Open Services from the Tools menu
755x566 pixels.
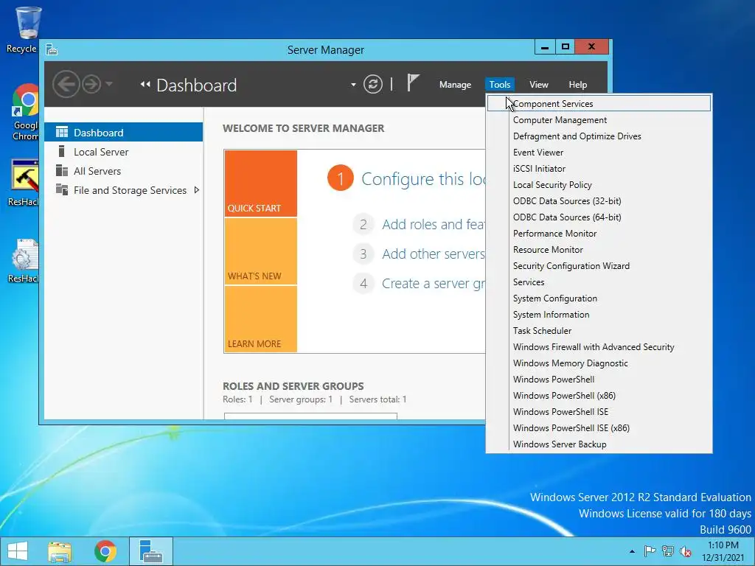[x=599, y=282]
